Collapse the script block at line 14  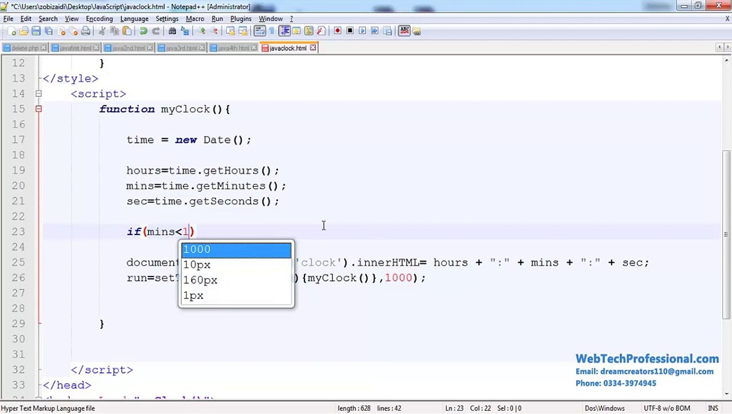tap(39, 93)
